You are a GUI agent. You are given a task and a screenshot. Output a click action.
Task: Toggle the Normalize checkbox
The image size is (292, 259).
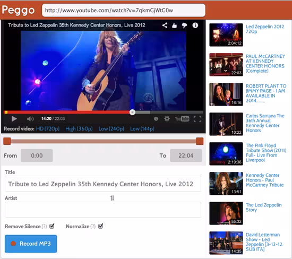[x=100, y=226]
